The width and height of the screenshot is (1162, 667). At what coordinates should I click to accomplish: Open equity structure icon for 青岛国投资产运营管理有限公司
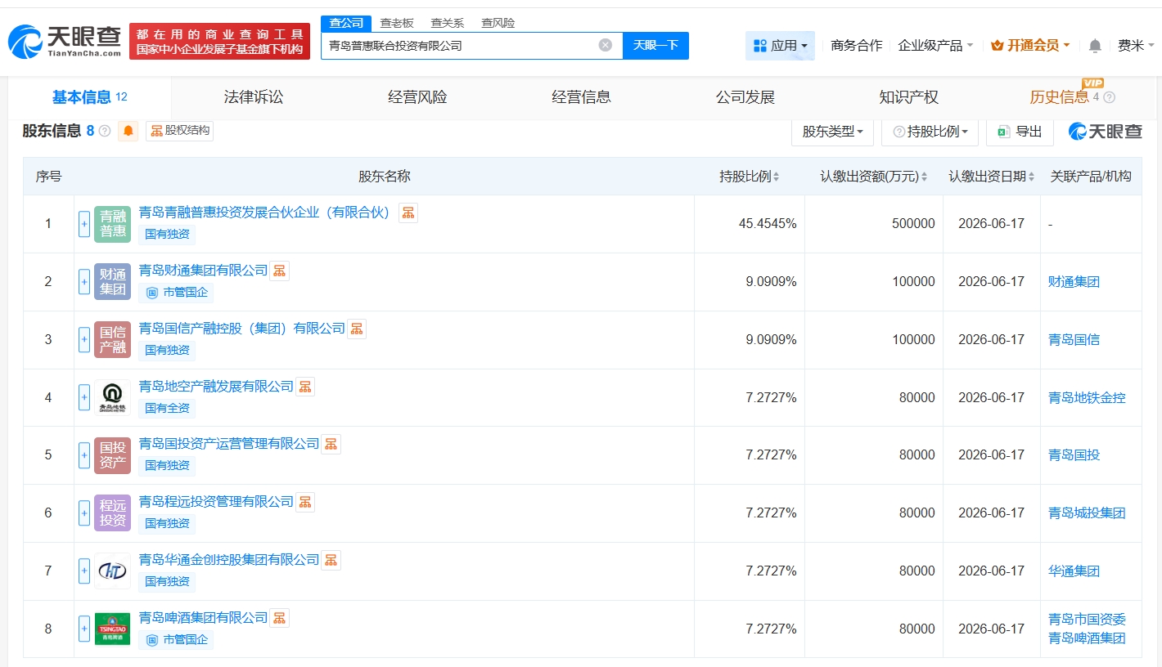pyautogui.click(x=331, y=444)
